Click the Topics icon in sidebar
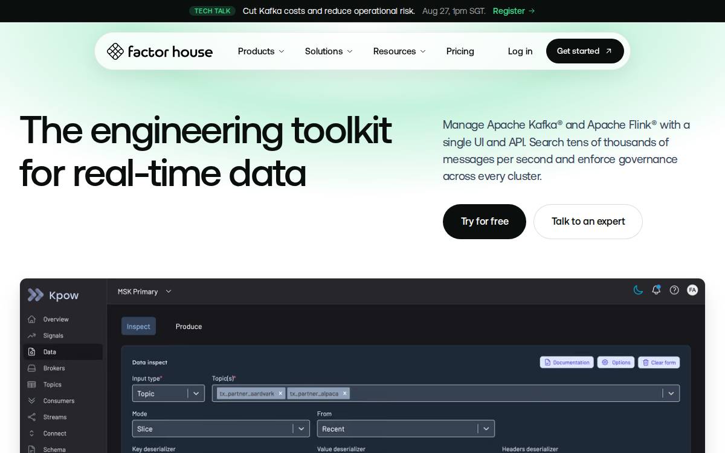The width and height of the screenshot is (725, 453). pyautogui.click(x=31, y=384)
